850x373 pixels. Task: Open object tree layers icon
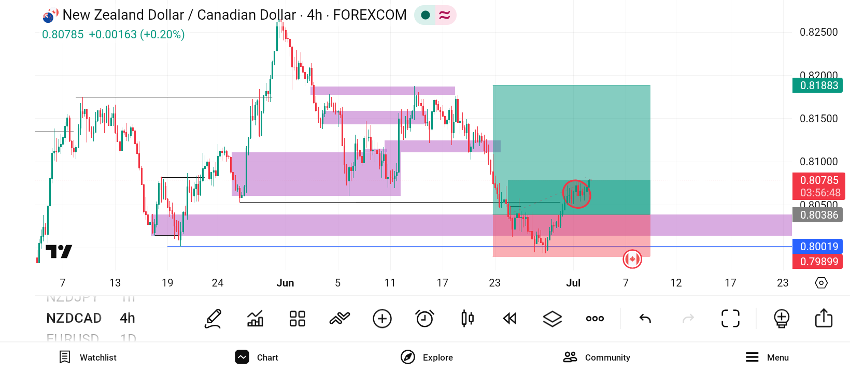pyautogui.click(x=552, y=319)
